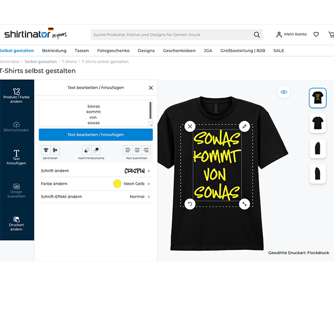The width and height of the screenshot is (334, 334).
Task: Go to Mein Konto
Action: [x=291, y=34]
